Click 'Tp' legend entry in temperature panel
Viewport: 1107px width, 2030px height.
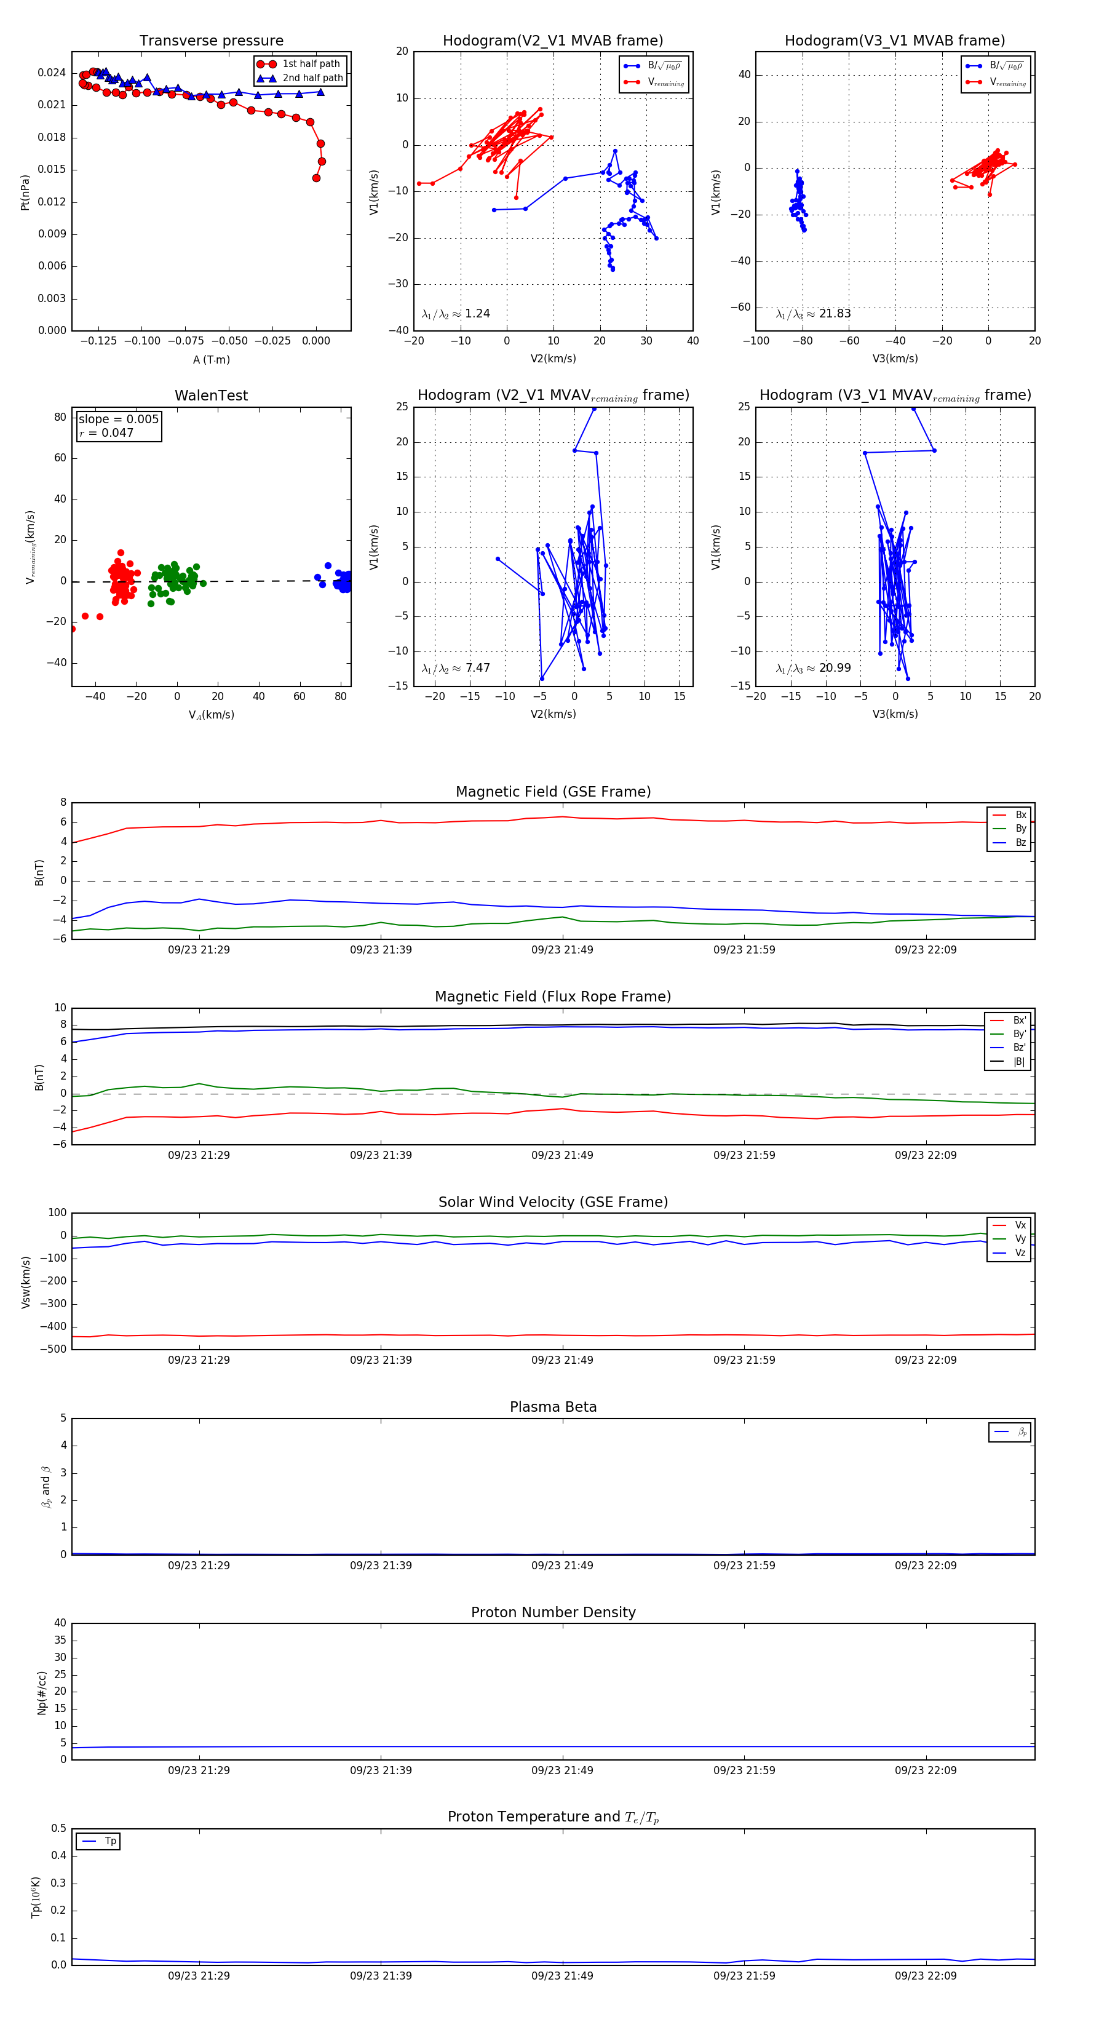click(x=98, y=1842)
